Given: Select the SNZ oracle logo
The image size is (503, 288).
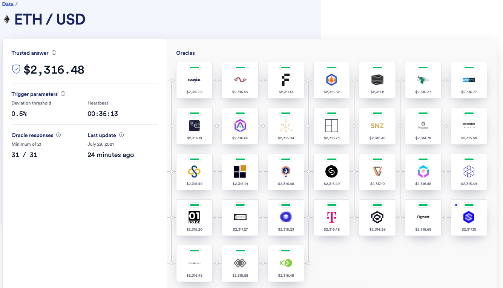Looking at the screenshot, I should click(377, 126).
